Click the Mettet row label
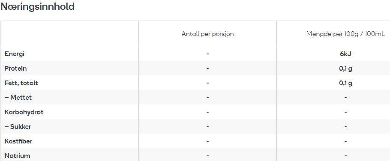390x161 pixels. tap(18, 98)
